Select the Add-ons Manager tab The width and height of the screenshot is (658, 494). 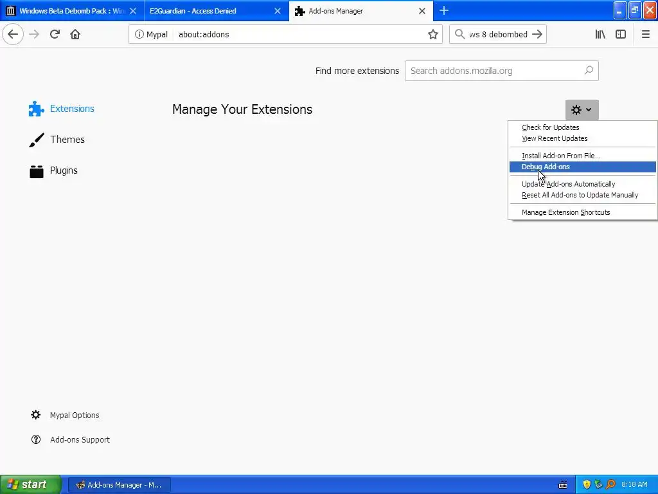(x=361, y=11)
